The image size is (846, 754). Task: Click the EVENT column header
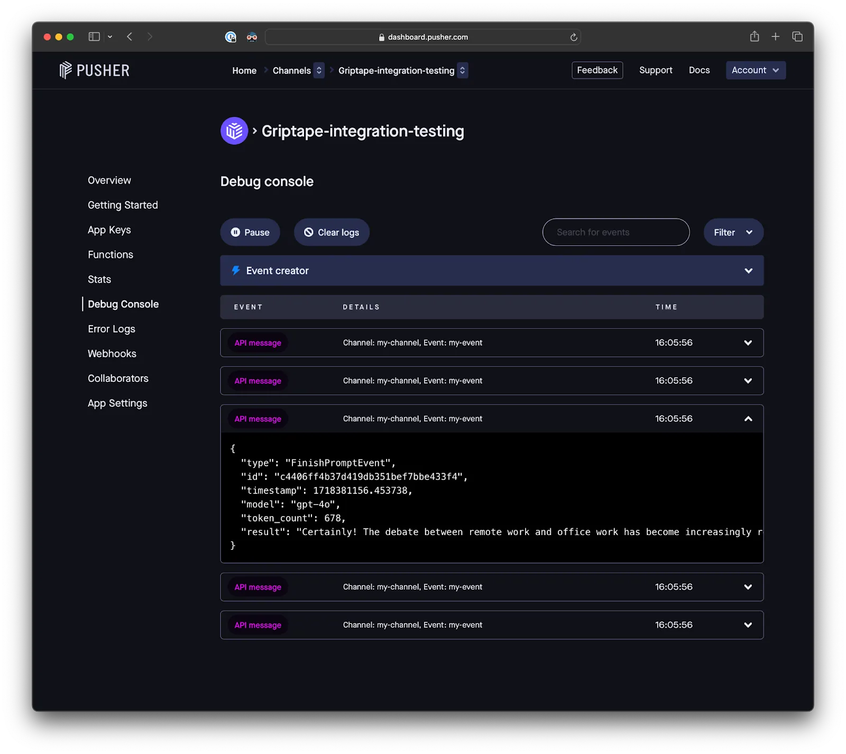(248, 307)
